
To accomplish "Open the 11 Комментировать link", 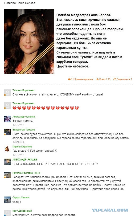I will [x=81, y=79].
